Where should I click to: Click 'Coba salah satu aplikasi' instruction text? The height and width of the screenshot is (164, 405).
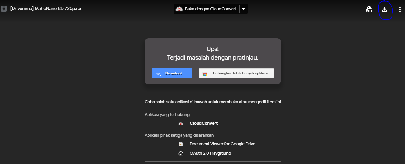click(213, 102)
